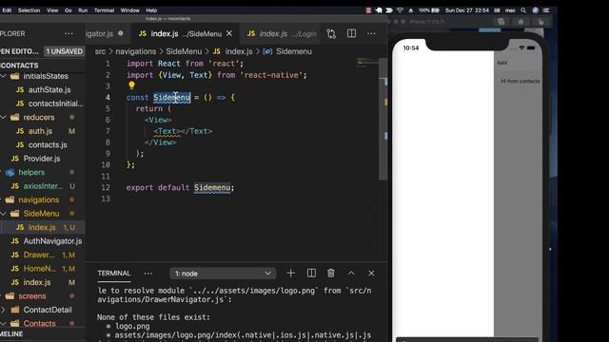Collapse the Contacts folder
This screenshot has width=609, height=342.
[x=4, y=323]
